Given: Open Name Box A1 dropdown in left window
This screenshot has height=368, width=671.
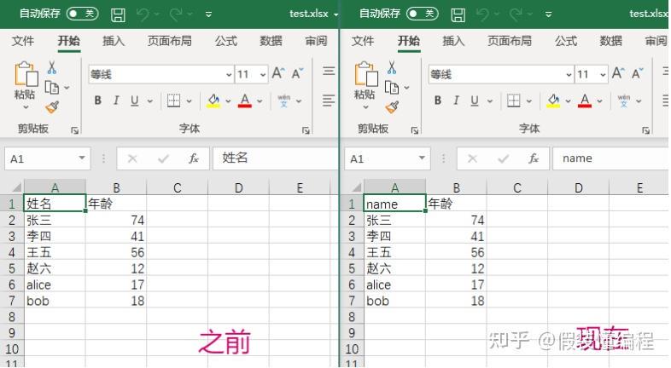Looking at the screenshot, I should pos(82,158).
